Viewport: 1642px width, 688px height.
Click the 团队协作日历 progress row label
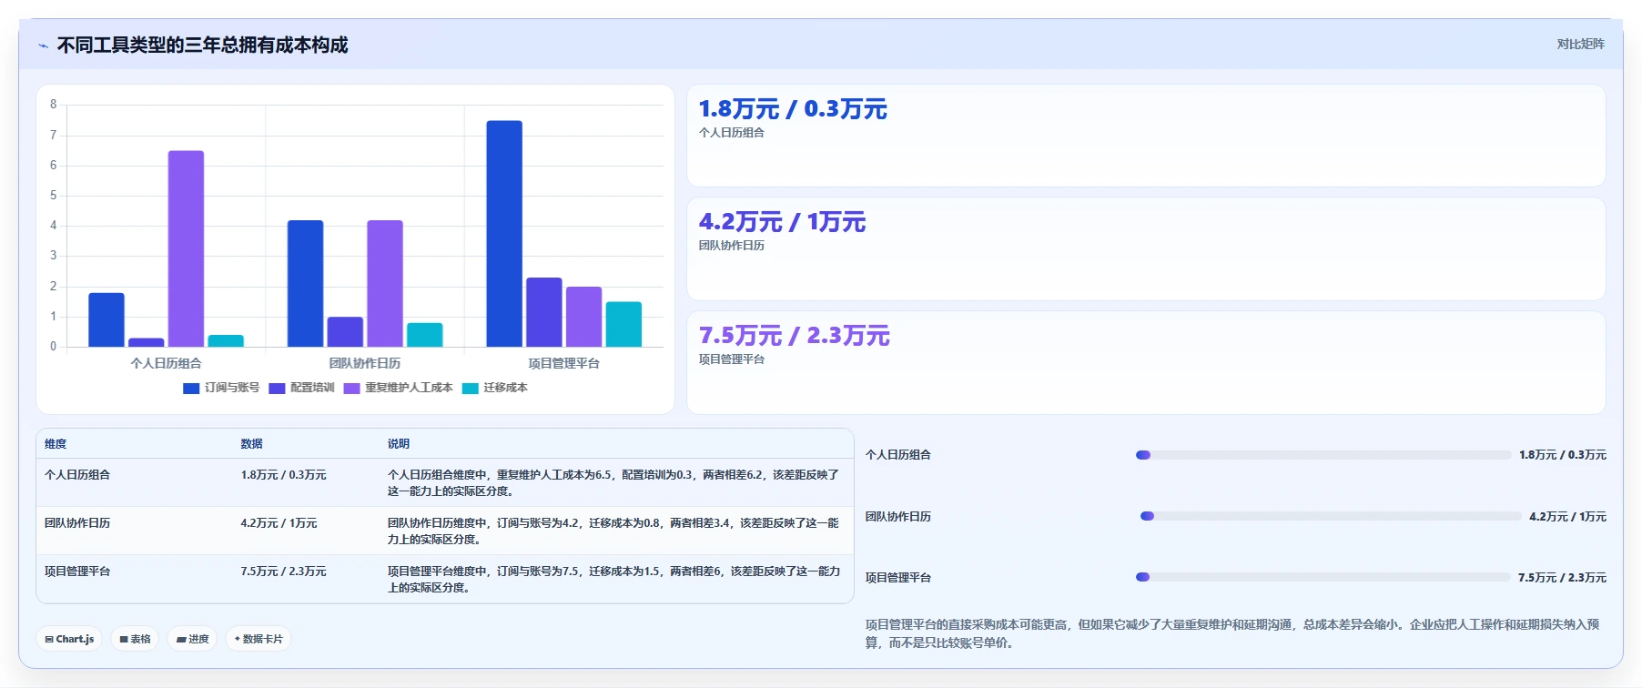pos(898,517)
